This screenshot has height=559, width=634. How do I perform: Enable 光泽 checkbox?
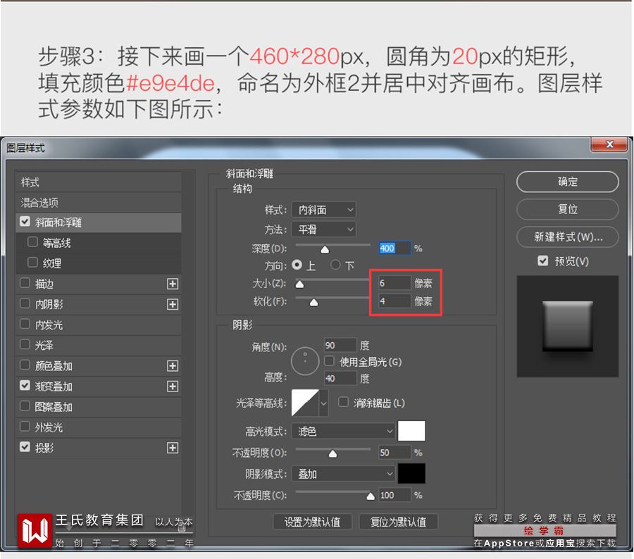point(25,344)
